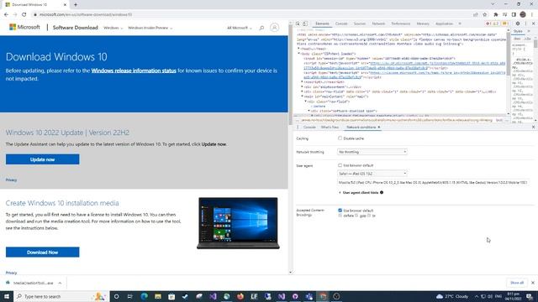538x302 pixels.
Task: Open the Network throttling dropdown
Action: click(x=372, y=152)
